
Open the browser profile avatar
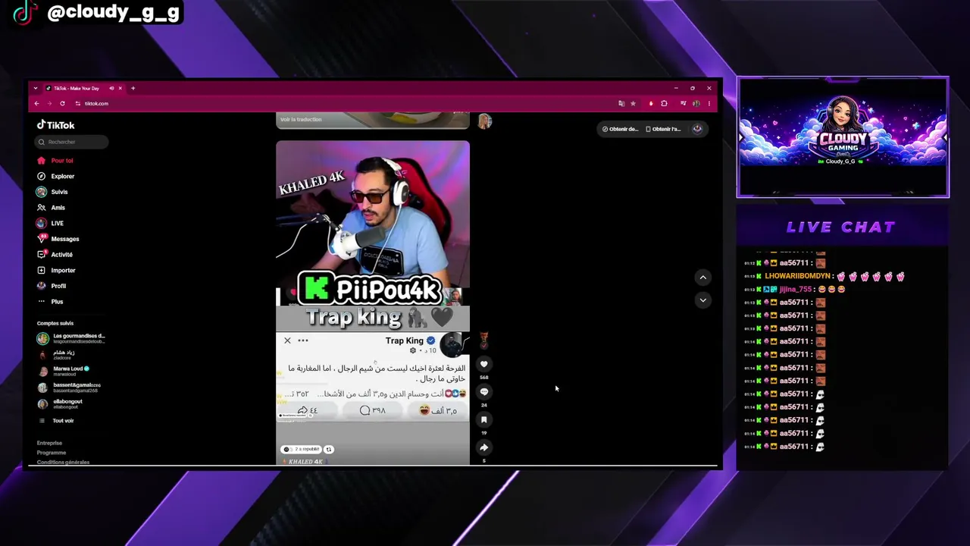[x=696, y=104]
